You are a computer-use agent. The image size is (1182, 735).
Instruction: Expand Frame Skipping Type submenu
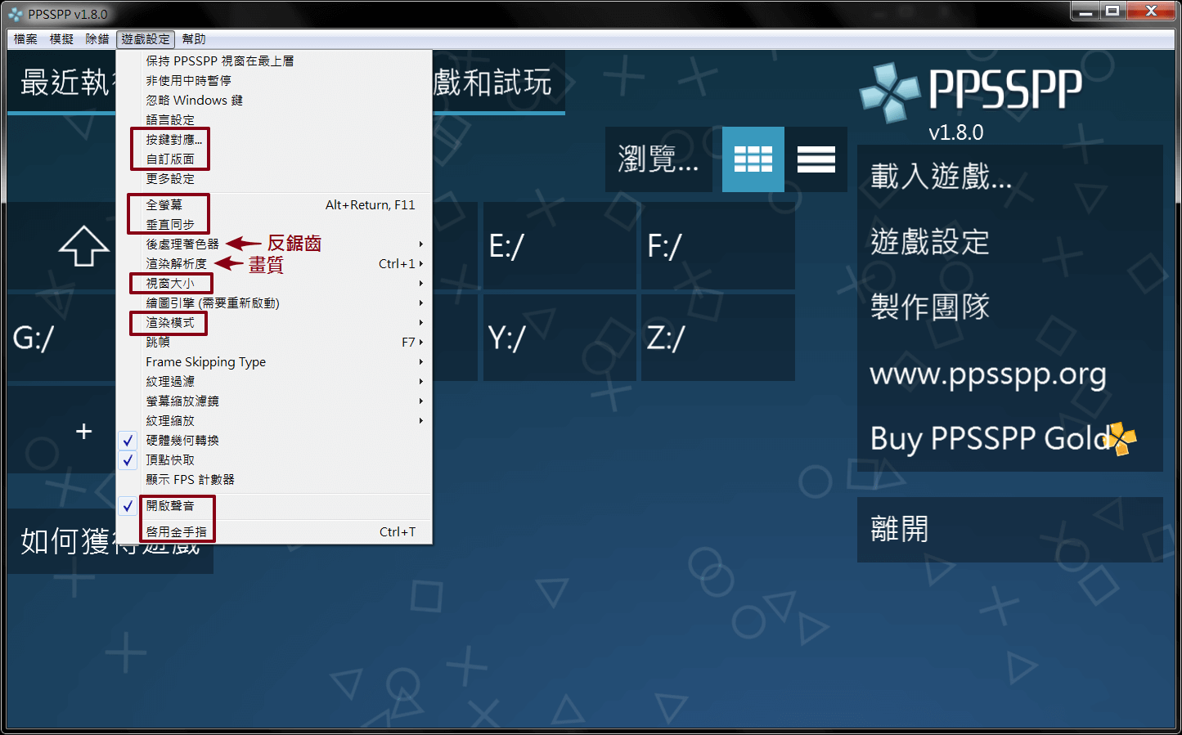[x=273, y=362]
